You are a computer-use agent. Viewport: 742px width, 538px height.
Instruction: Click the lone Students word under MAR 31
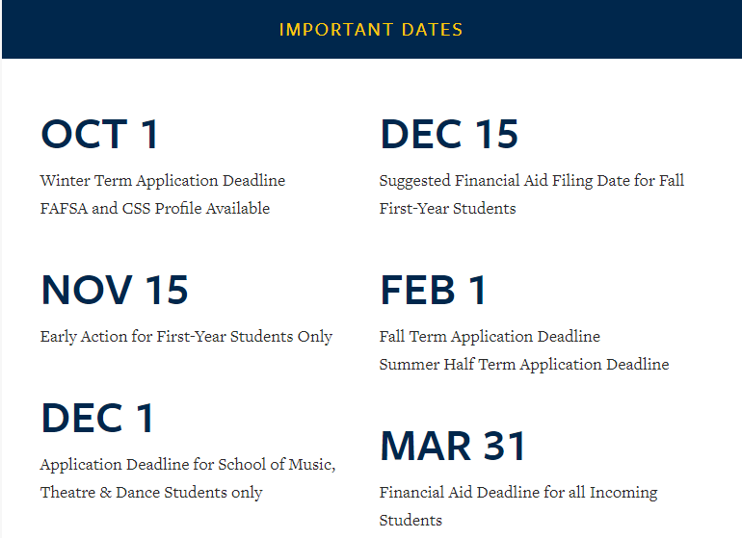coord(411,521)
